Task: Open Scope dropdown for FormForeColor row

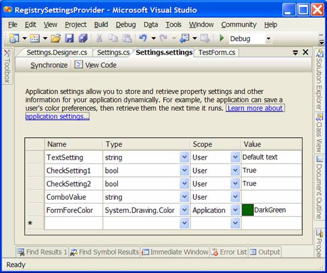Action: coord(235,210)
